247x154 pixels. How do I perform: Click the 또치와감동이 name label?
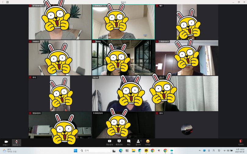click(x=98, y=113)
